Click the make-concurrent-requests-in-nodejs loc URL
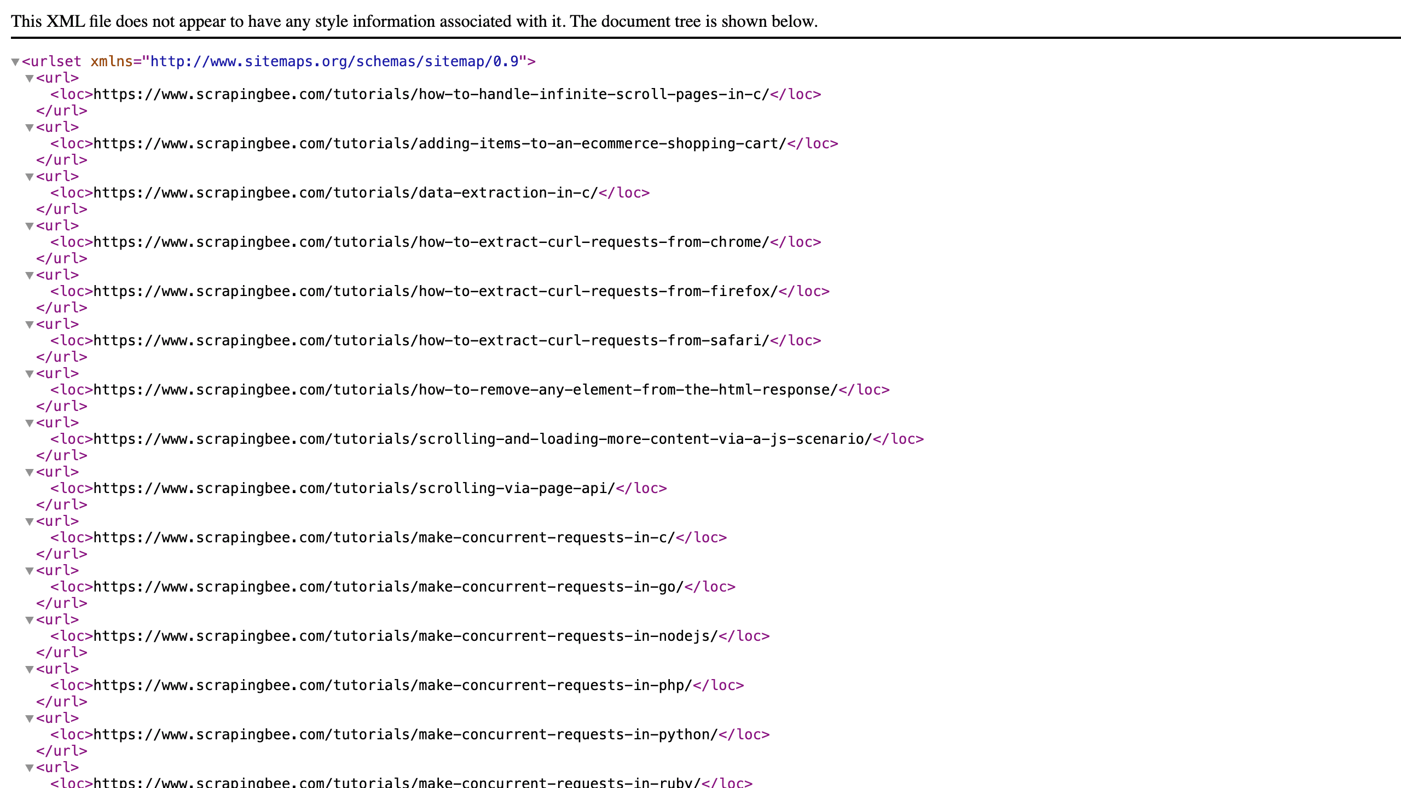The image size is (1401, 788). click(406, 636)
